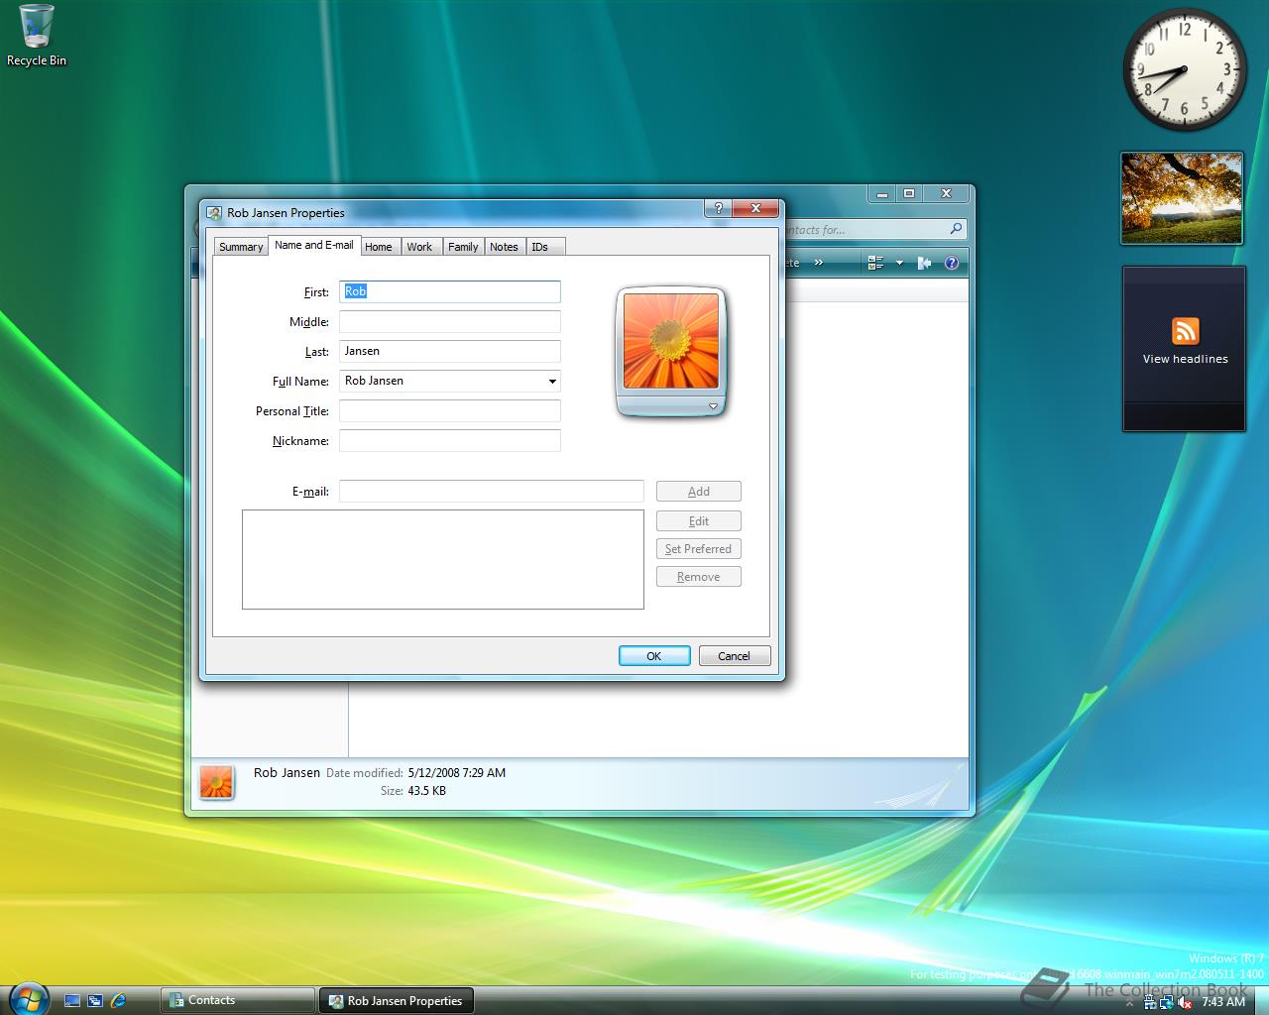1269x1015 pixels.
Task: Click the search magnifier icon in Contacts
Action: pos(956,229)
